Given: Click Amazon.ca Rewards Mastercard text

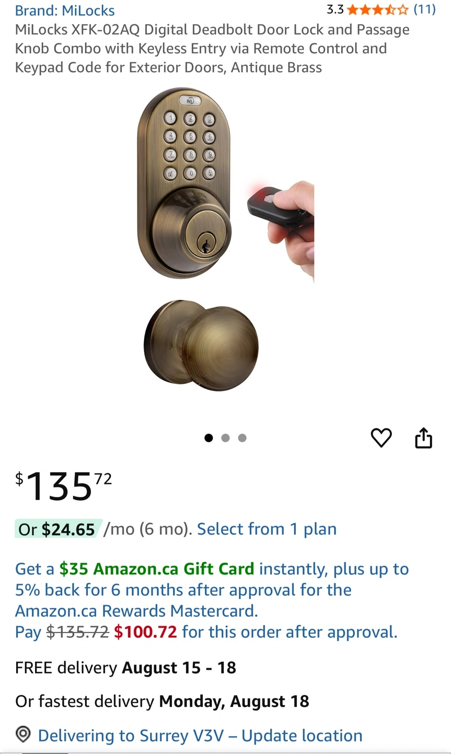Looking at the screenshot, I should 136,611.
